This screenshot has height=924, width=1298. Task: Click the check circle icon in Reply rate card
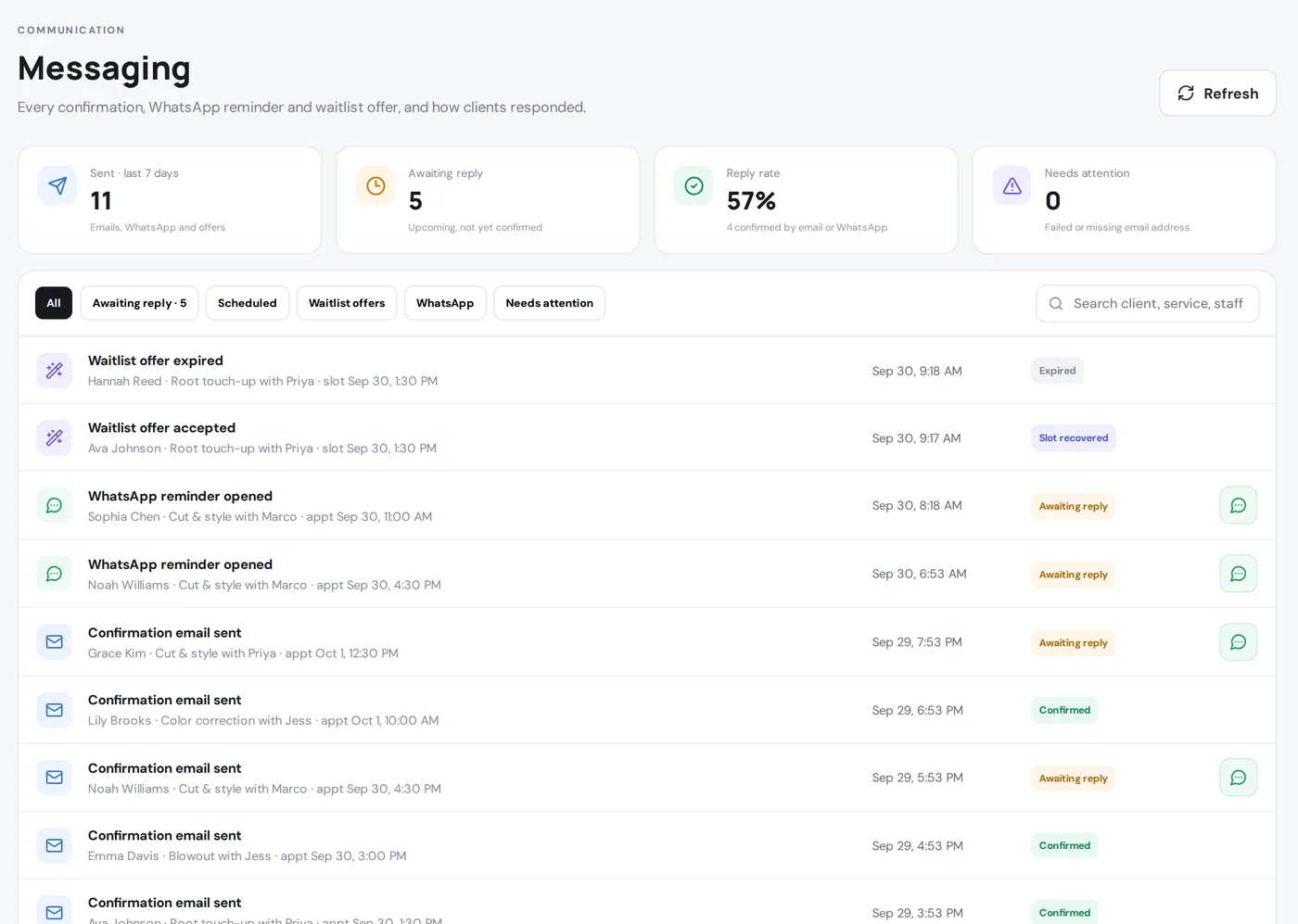pos(694,185)
